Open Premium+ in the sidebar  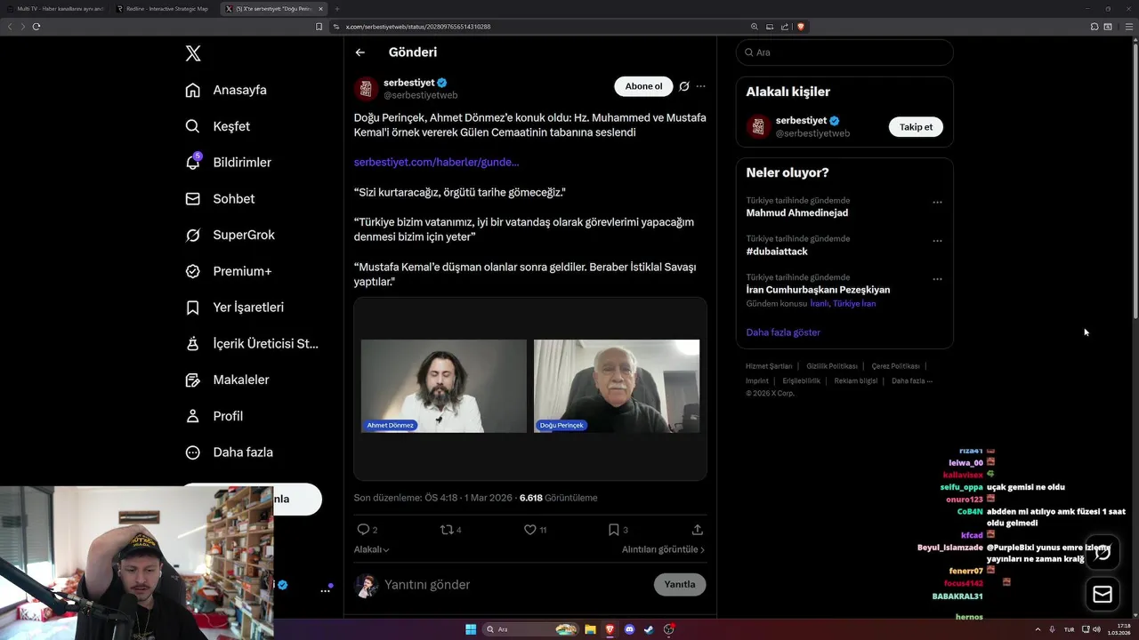[228, 271]
